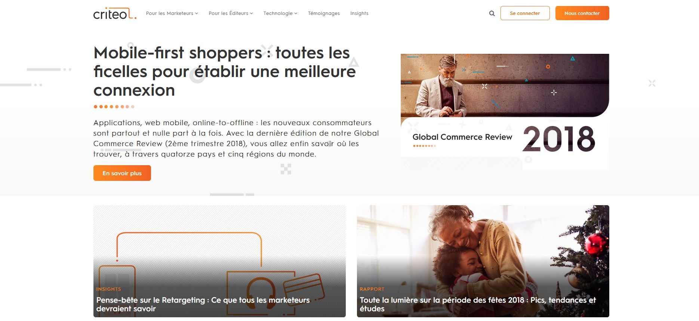Open the Global Commerce Review 2018 banner image
Viewport: 699px width, 321px height.
505,112
